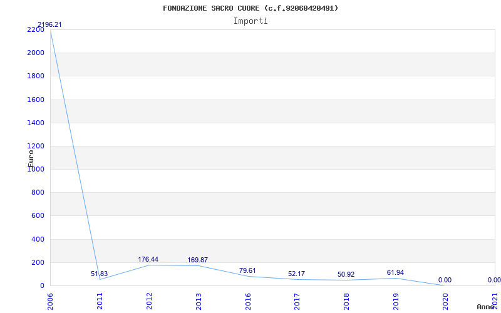Click the 2200 y-axis tick label
Screen dimensions: 501x313
click(x=36, y=29)
